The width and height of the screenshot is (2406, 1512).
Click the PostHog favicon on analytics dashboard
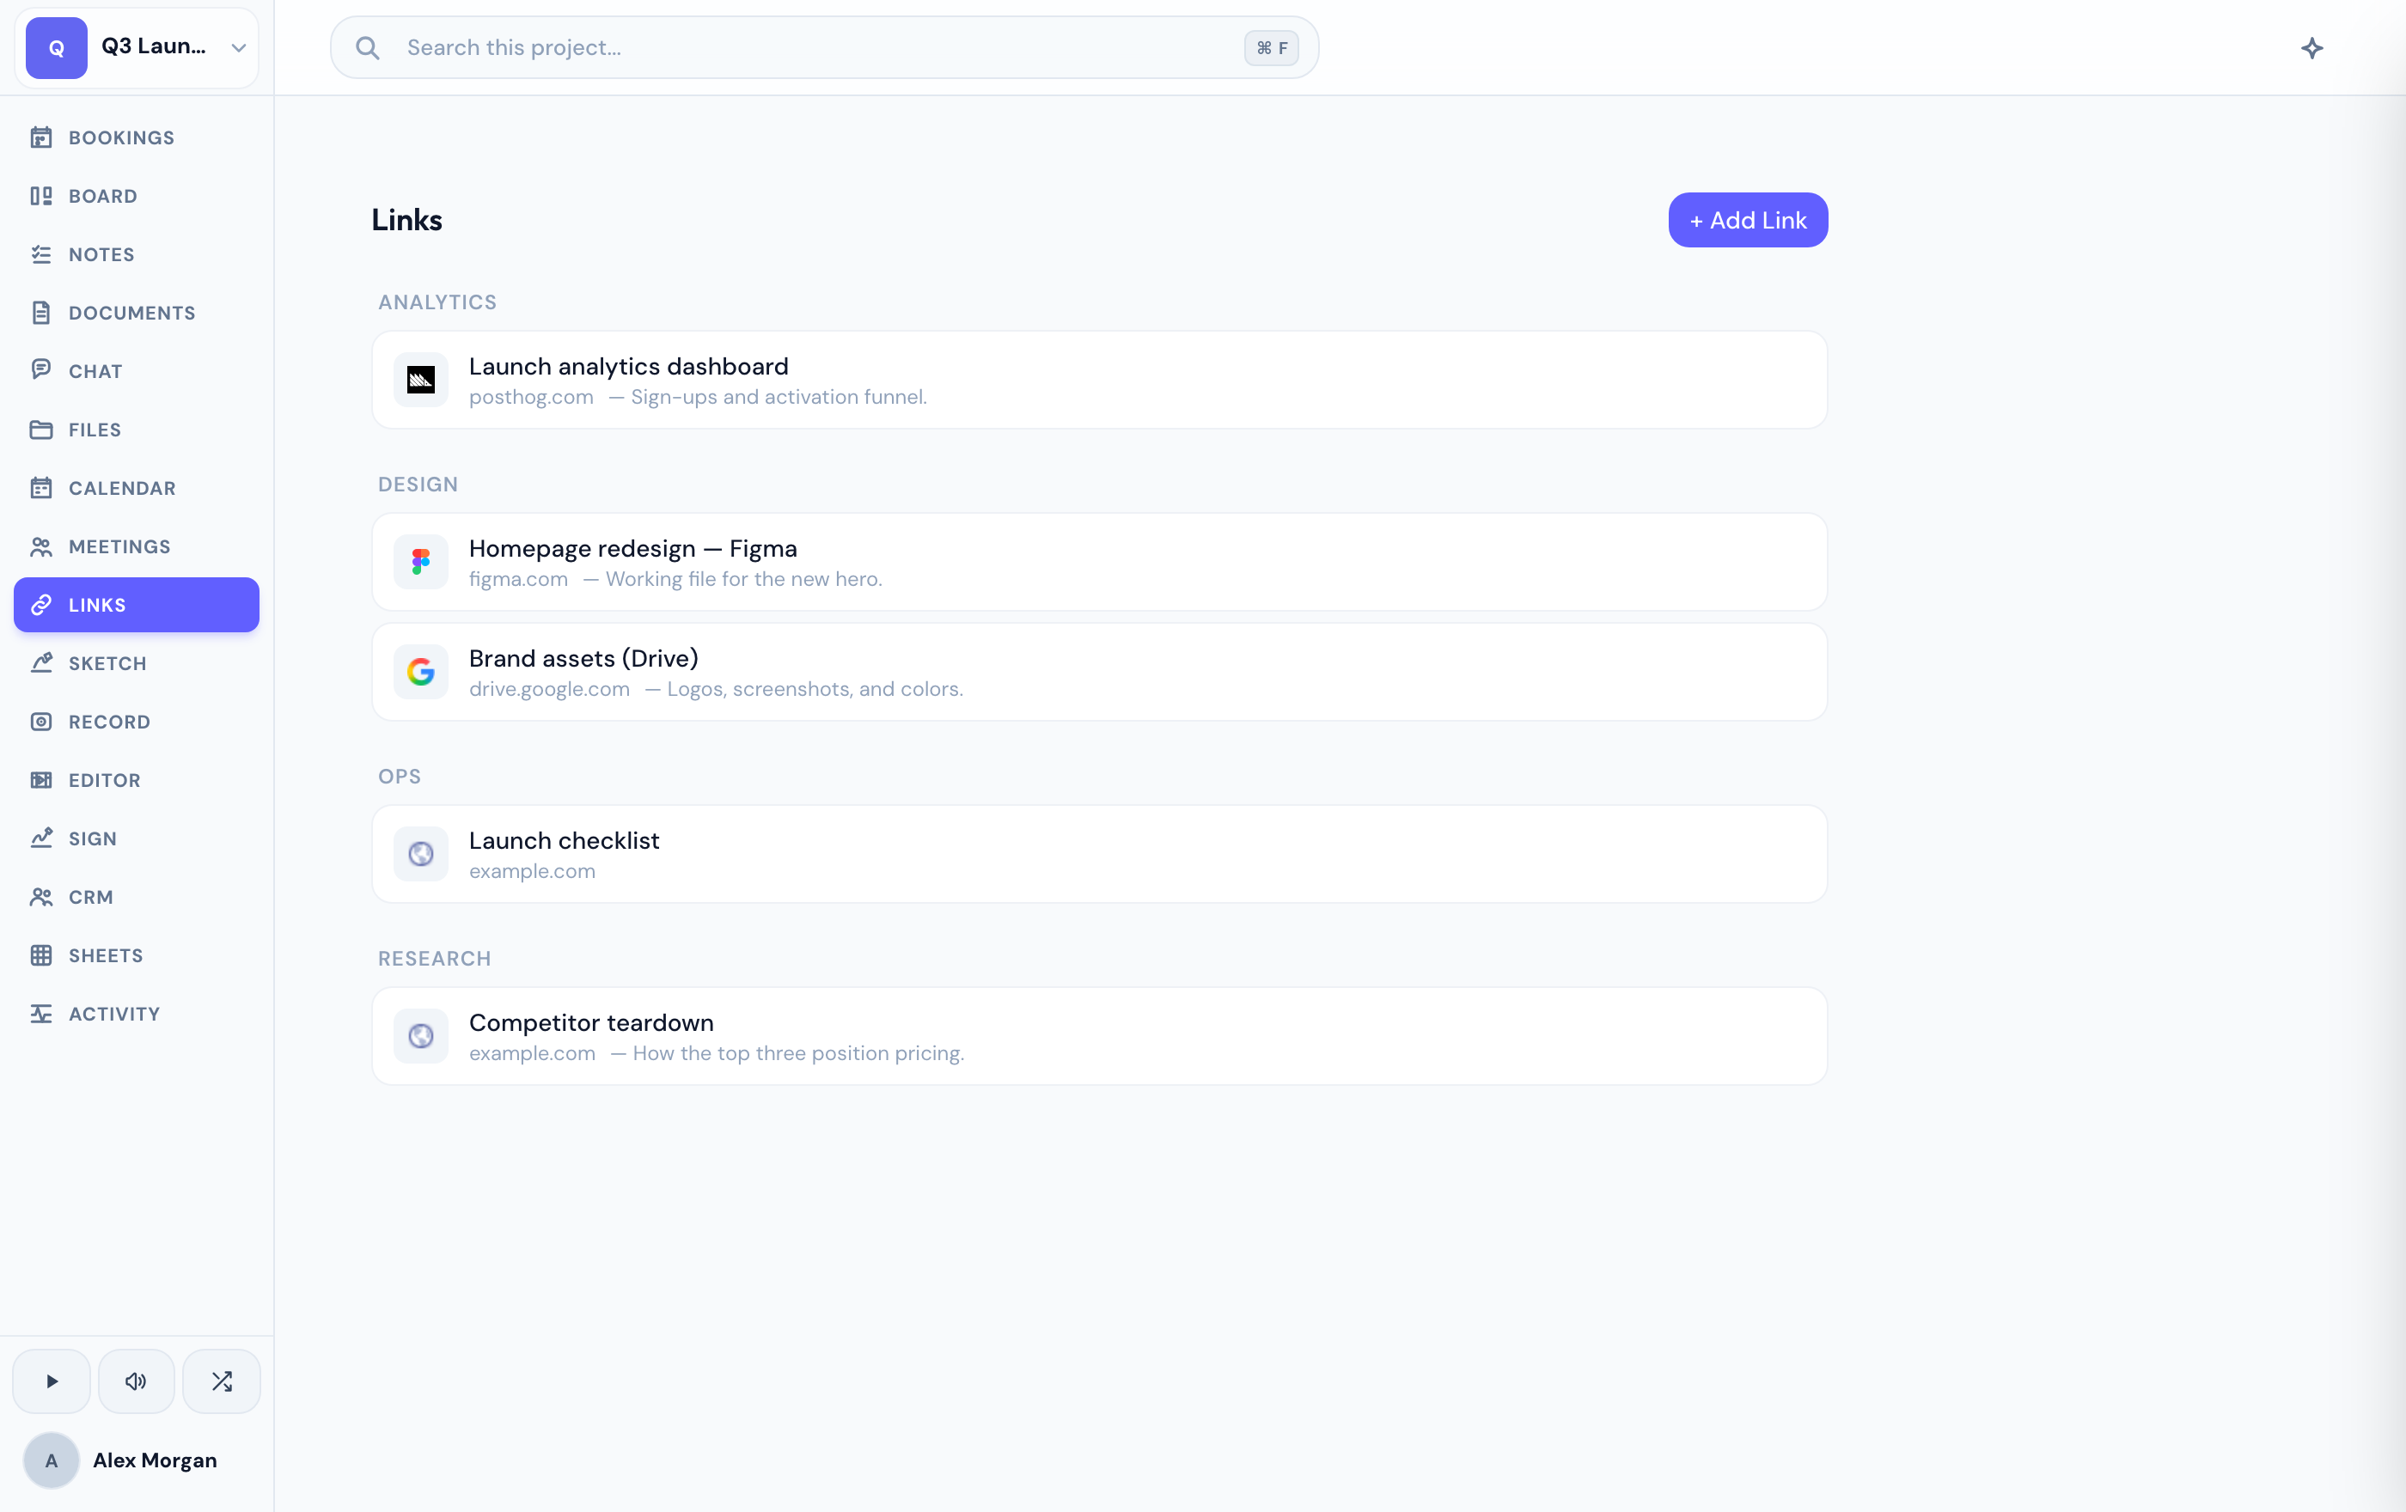click(x=421, y=380)
